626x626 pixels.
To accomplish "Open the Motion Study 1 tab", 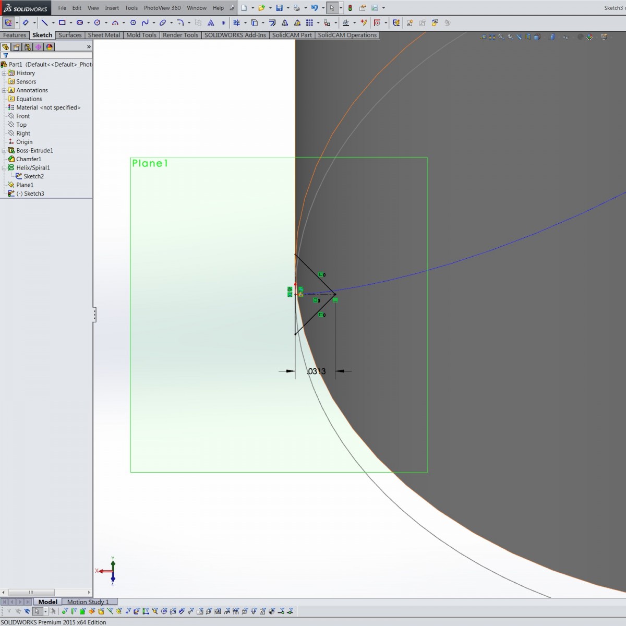I will [88, 601].
